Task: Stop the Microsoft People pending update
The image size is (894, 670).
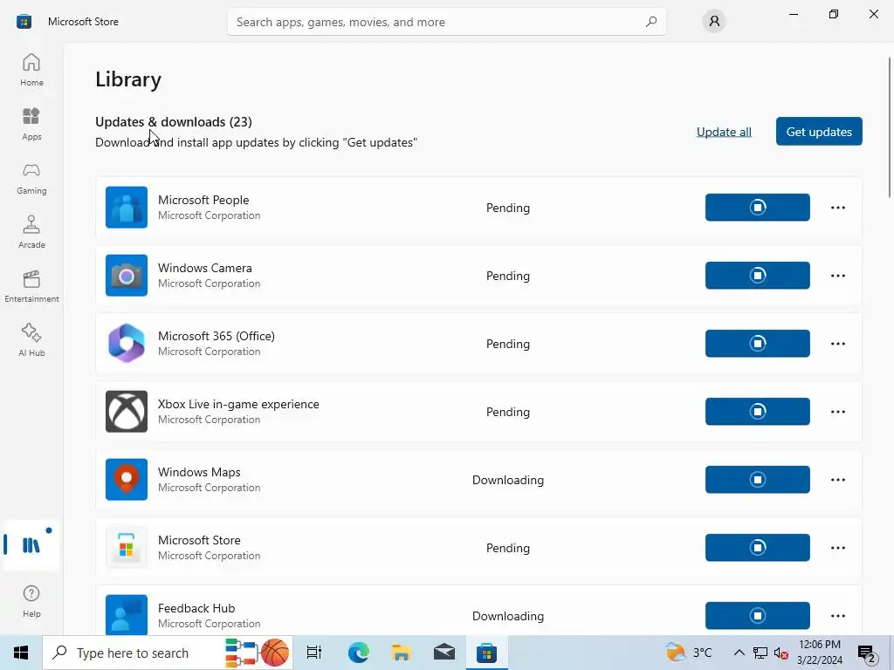Action: 757,208
